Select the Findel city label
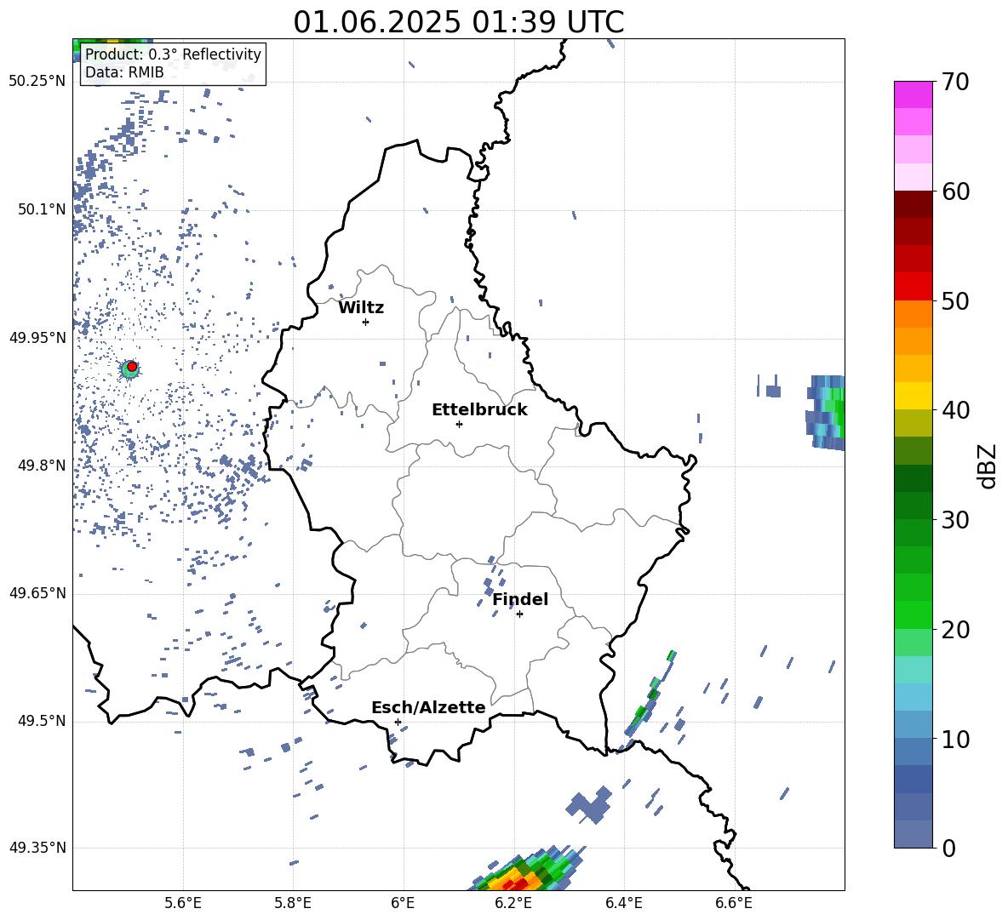The height and width of the screenshot is (920, 1008). [520, 599]
